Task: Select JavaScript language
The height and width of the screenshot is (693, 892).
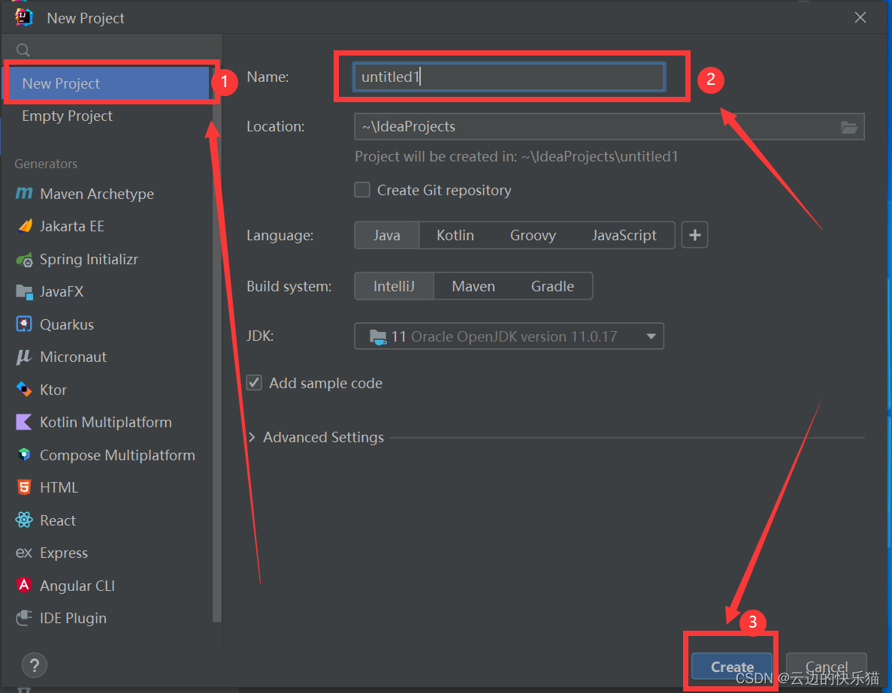Action: pos(624,235)
